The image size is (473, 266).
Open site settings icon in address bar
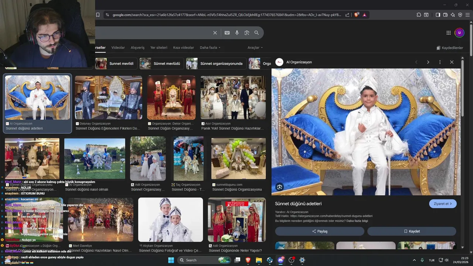(x=107, y=15)
